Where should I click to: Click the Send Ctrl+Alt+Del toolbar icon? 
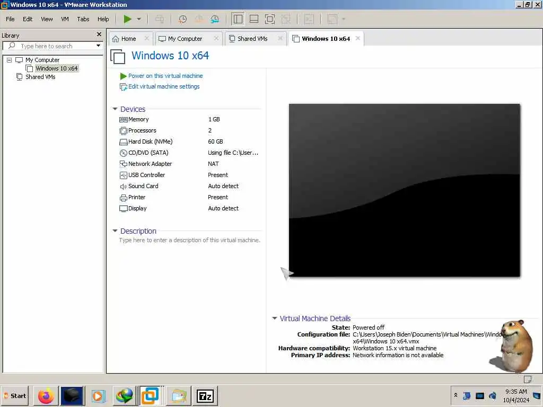[x=160, y=19]
